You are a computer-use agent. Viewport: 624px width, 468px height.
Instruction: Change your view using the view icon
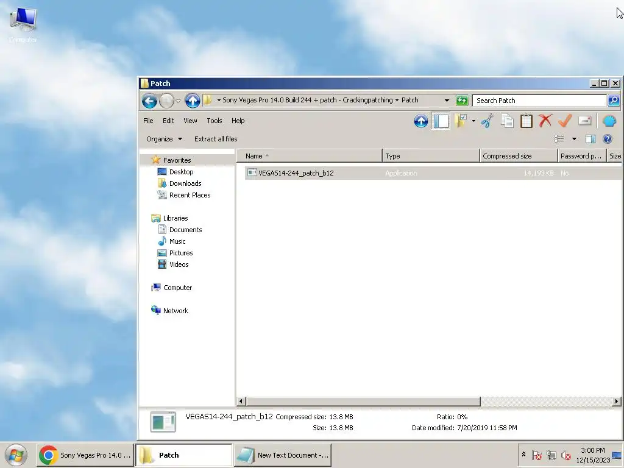(559, 139)
